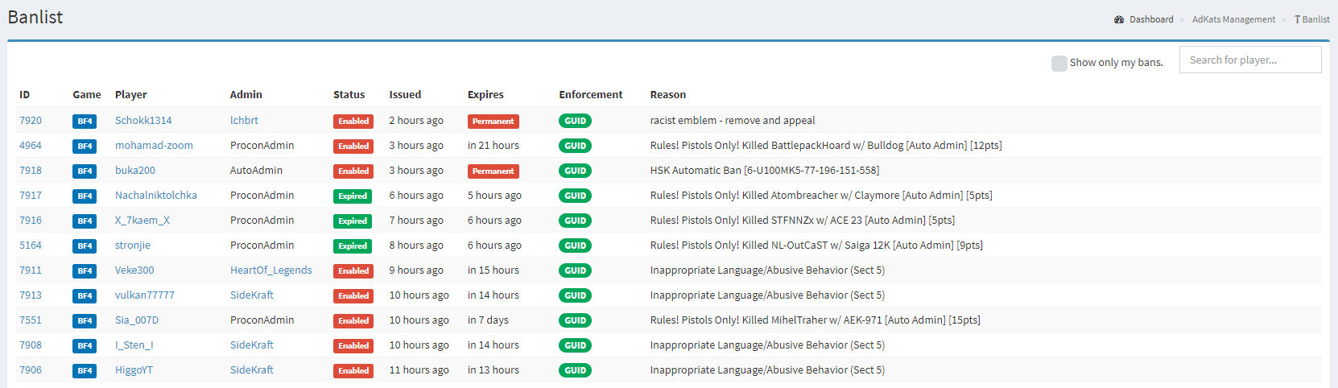This screenshot has height=388, width=1338.
Task: View player I_Sten_I profile
Action: [134, 345]
